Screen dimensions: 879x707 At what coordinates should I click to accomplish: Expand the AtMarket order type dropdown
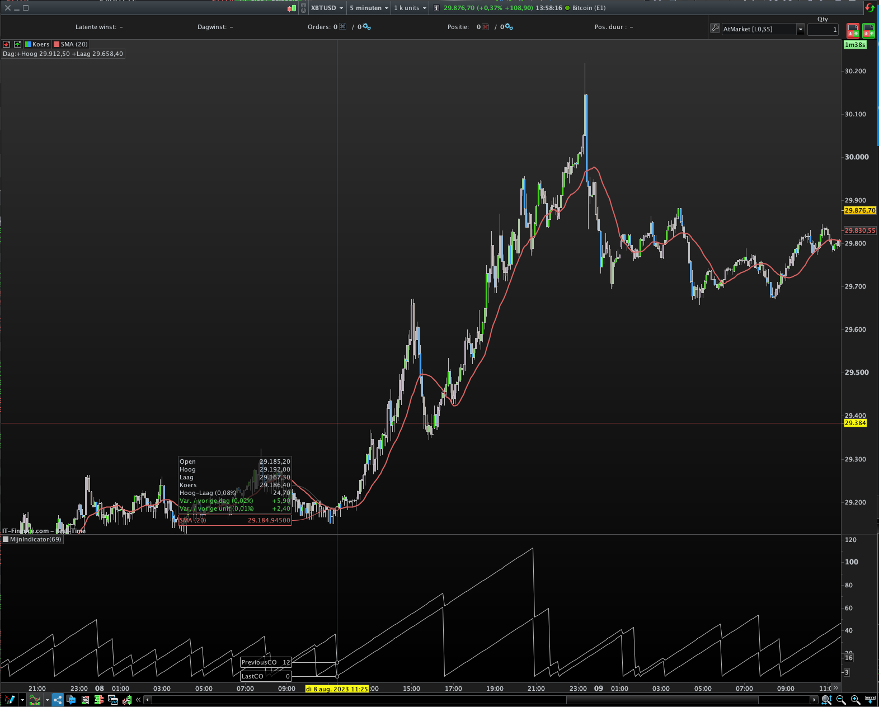(800, 29)
